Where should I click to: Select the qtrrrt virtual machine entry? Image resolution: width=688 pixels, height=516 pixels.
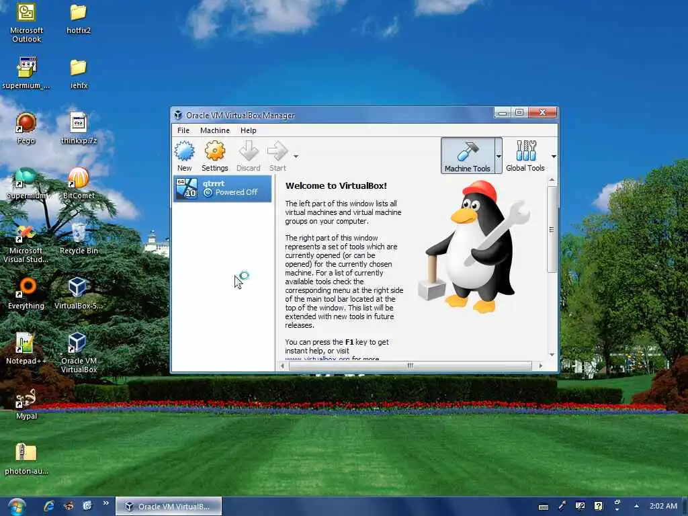[x=222, y=189]
